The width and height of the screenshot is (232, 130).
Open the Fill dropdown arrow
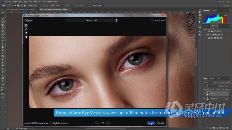229,89
